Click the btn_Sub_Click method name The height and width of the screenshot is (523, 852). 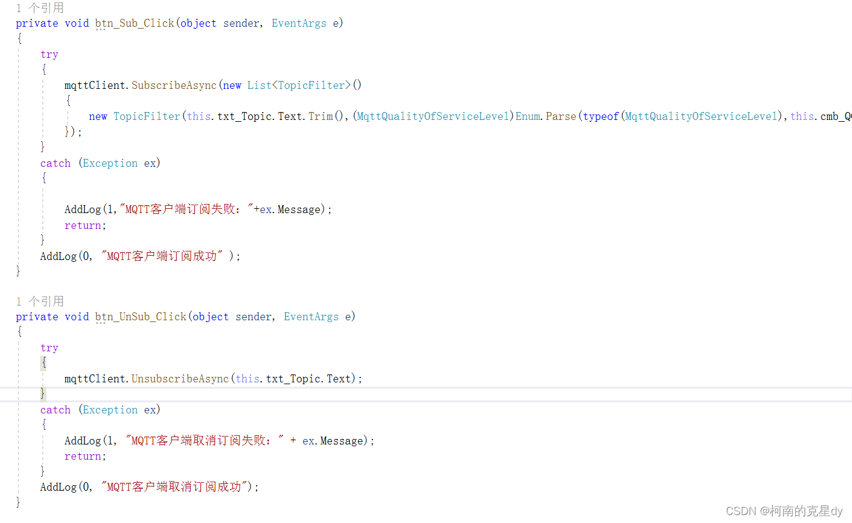134,23
